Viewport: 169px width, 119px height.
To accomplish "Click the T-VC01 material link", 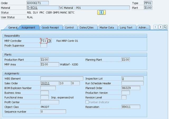I will coord(32,8).
